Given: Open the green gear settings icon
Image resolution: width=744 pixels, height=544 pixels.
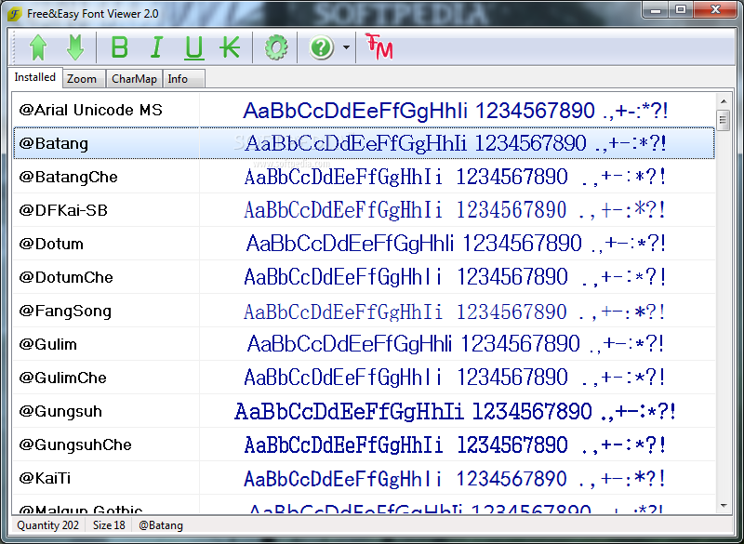Looking at the screenshot, I should (x=276, y=47).
